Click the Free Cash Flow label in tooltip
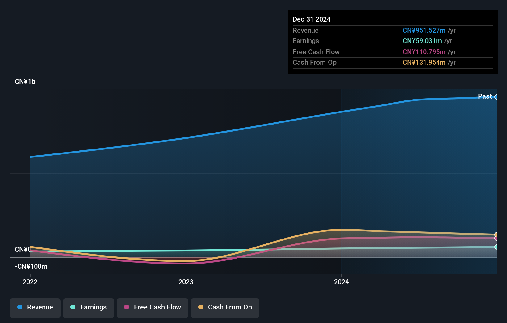Viewport: 507px width, 323px height. pos(316,52)
